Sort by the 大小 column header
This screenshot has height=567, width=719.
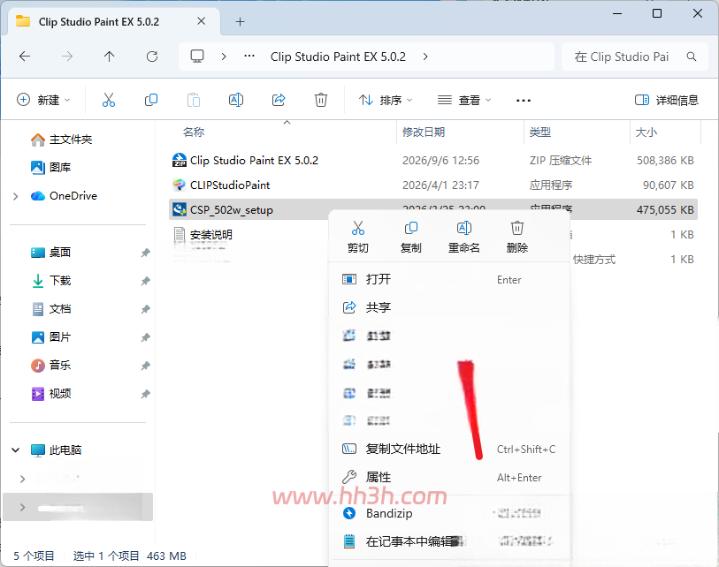pyautogui.click(x=646, y=132)
